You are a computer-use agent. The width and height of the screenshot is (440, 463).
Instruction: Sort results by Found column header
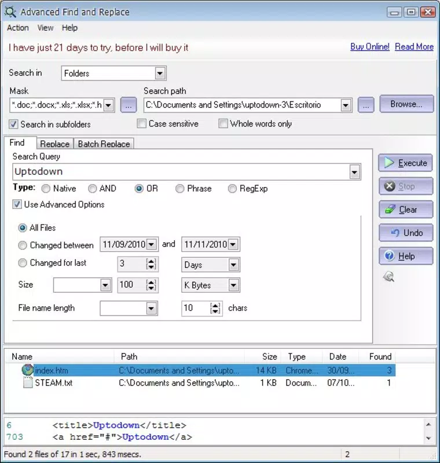[377, 357]
